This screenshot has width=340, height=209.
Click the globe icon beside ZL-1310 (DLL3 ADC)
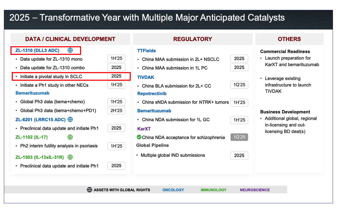click(x=70, y=50)
